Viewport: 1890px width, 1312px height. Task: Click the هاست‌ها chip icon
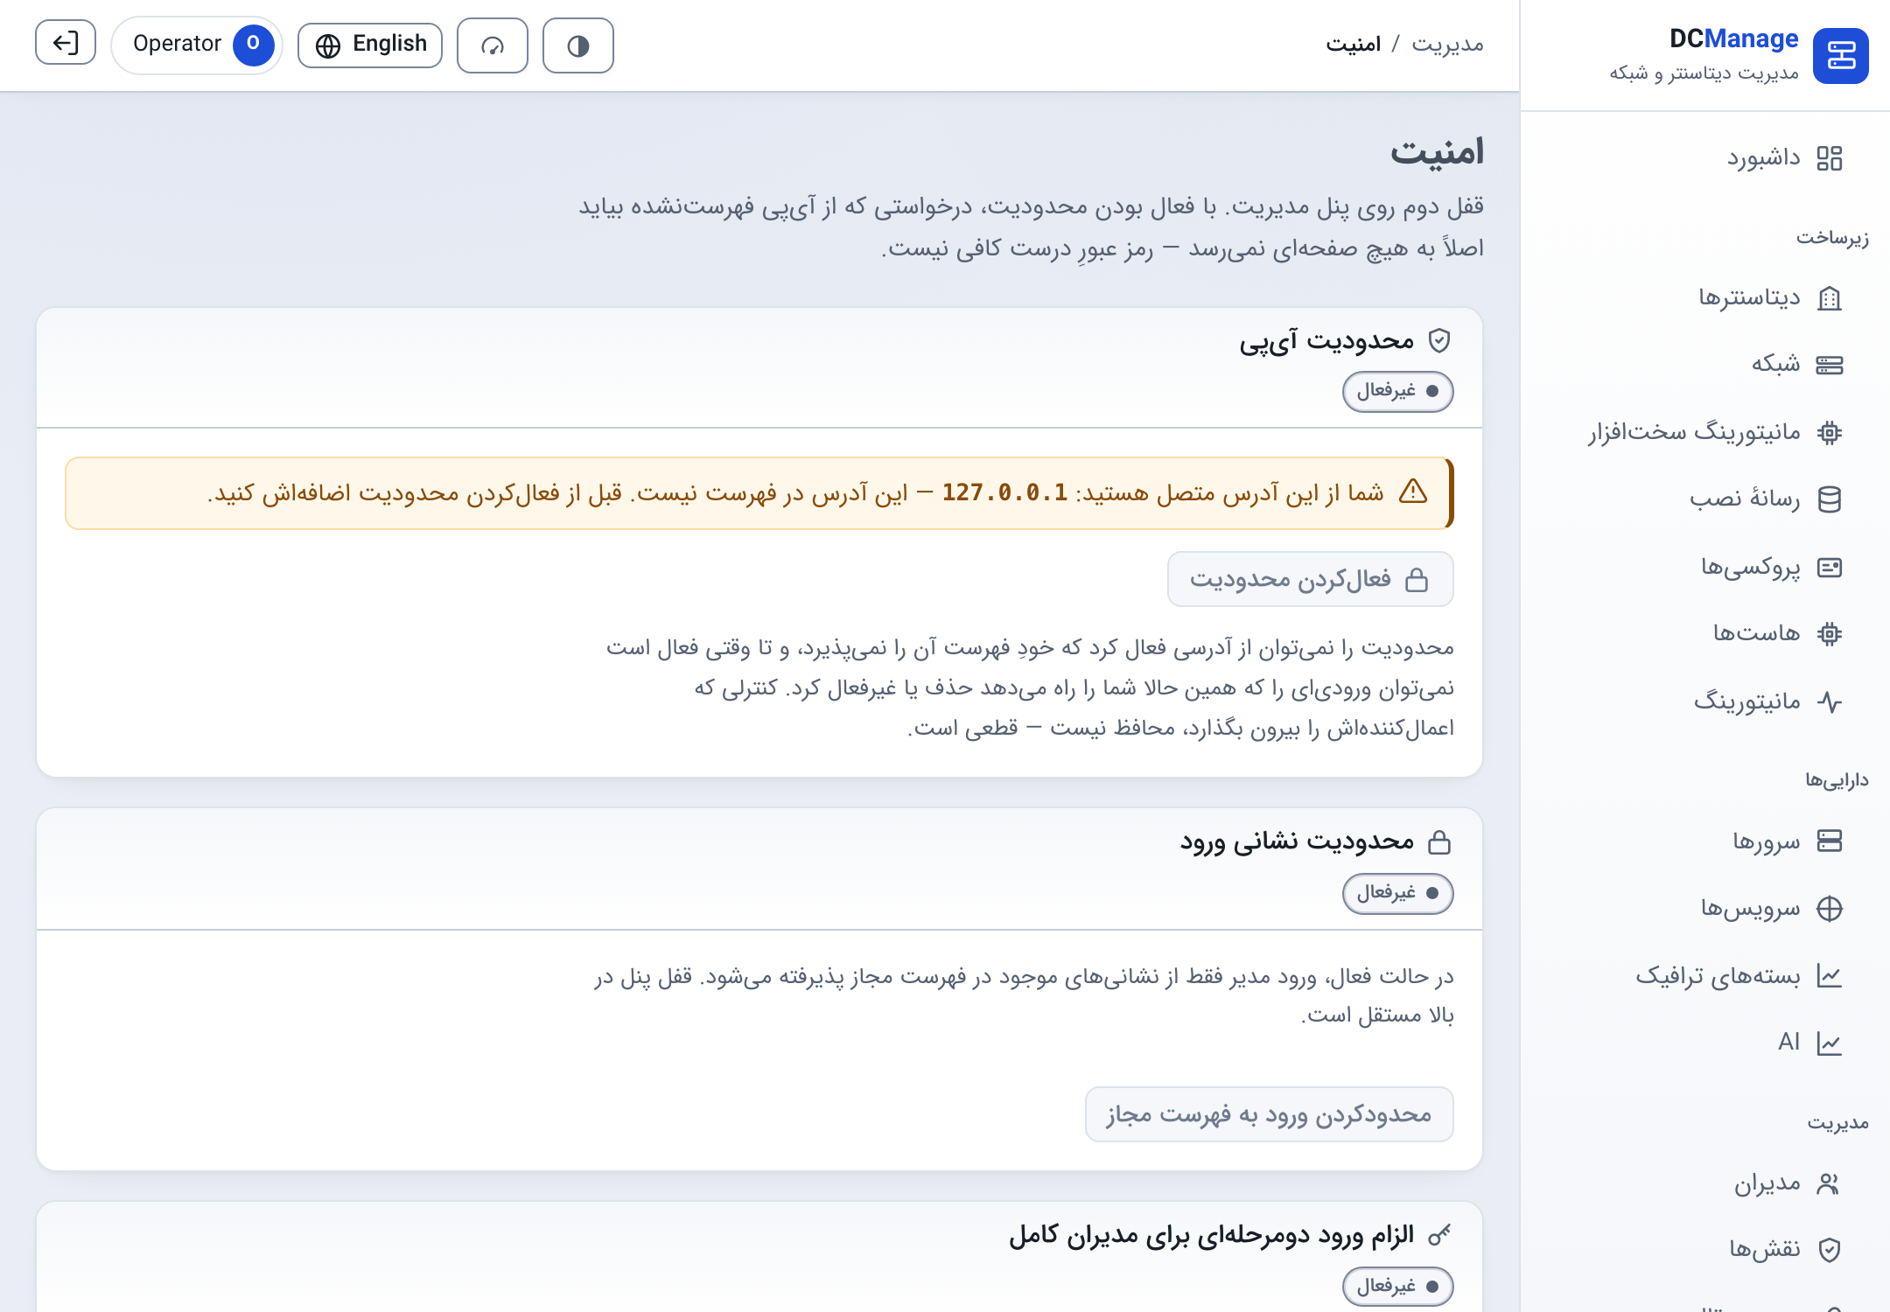point(1830,633)
